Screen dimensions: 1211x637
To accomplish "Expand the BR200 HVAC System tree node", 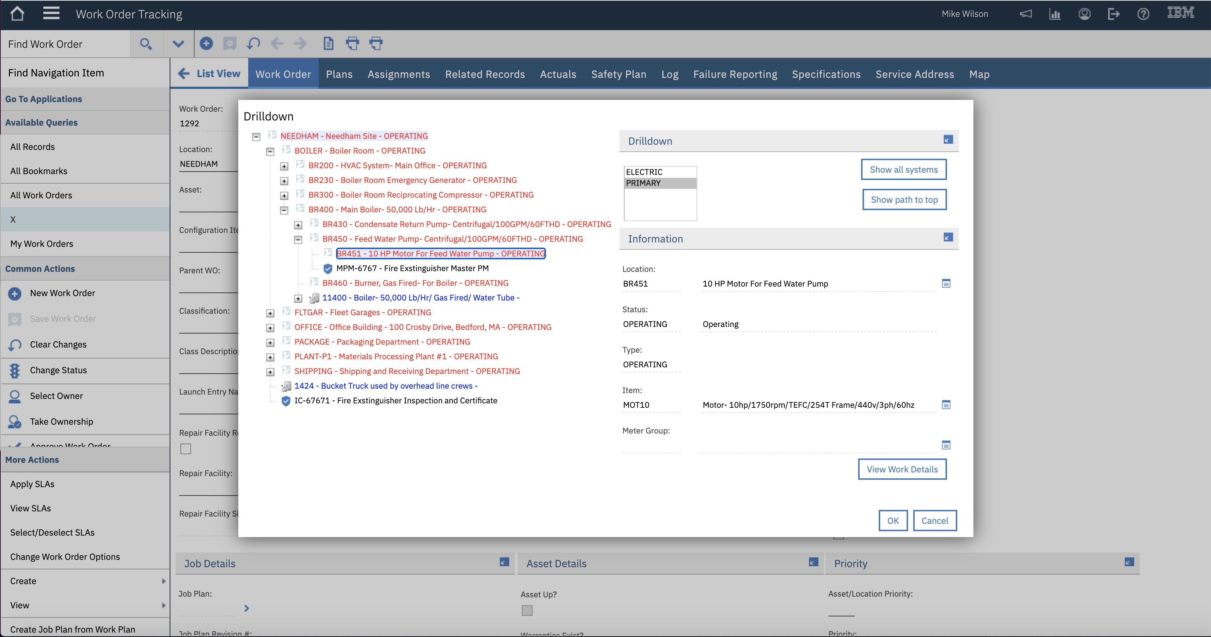I will point(284,166).
